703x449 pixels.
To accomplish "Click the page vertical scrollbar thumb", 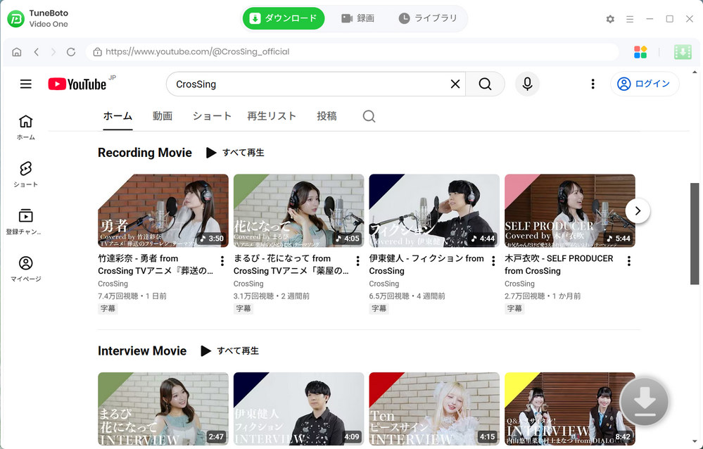I will [x=695, y=233].
